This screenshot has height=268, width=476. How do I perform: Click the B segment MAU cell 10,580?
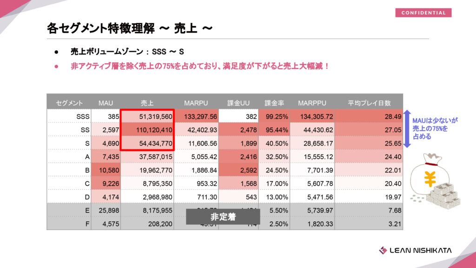point(106,170)
